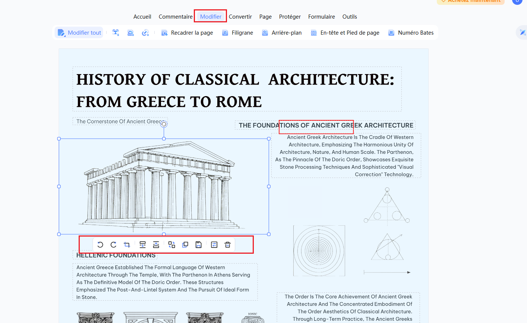
Task: Click Recadrer la page
Action: 187,33
